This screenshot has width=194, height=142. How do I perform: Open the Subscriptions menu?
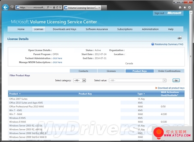125,29
